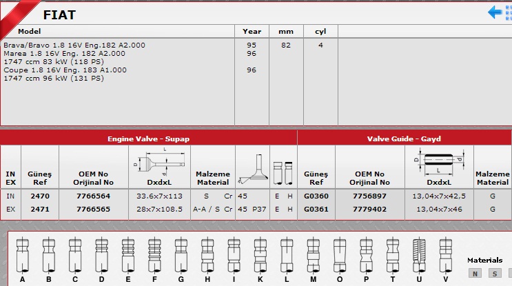Toggle the N materials button
The height and width of the screenshot is (286, 512).
[x=475, y=274]
